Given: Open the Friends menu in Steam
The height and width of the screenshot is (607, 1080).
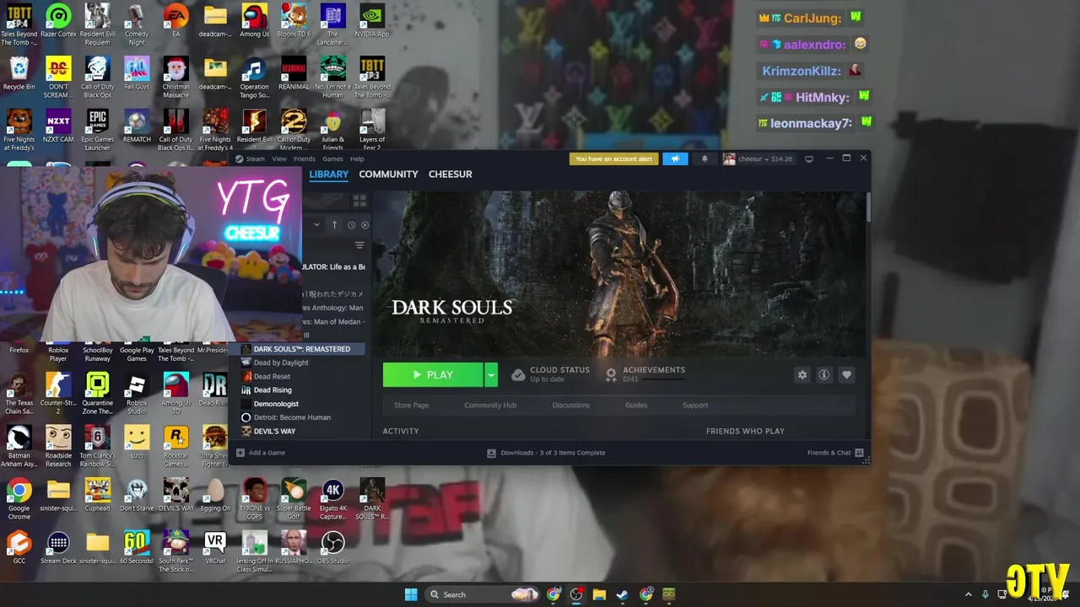Looking at the screenshot, I should [x=305, y=158].
